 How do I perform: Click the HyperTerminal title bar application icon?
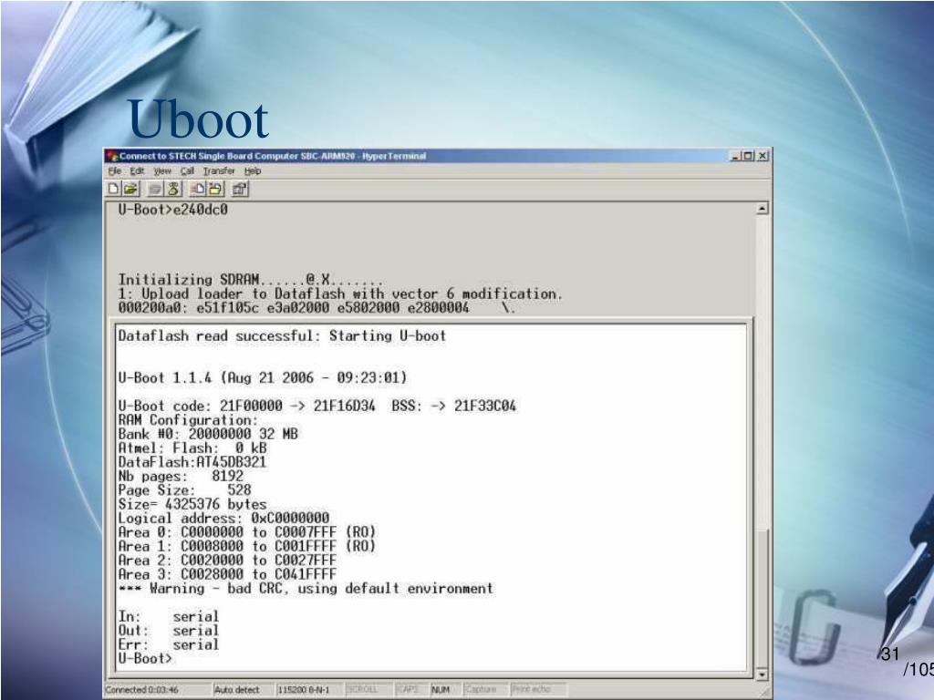112,156
